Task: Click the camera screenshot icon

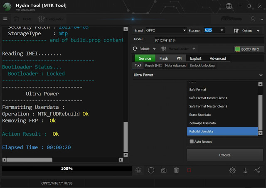Action: click(x=164, y=171)
